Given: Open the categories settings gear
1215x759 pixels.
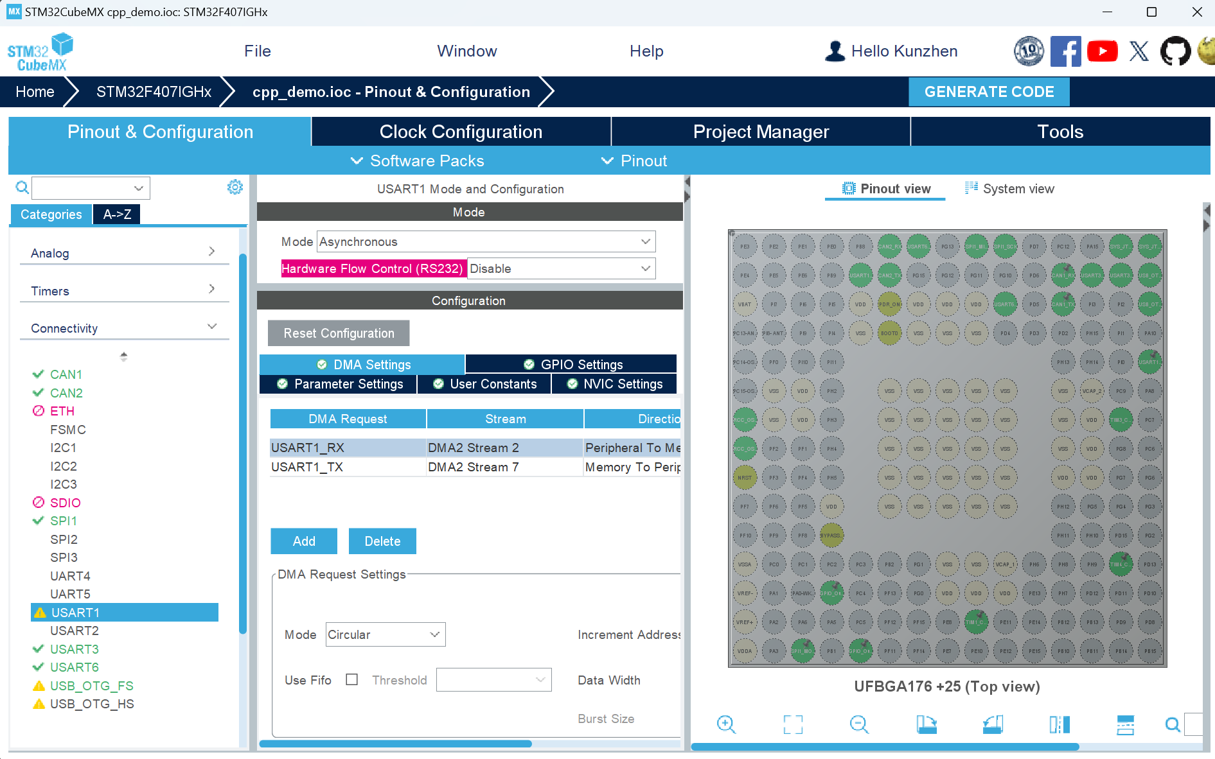Looking at the screenshot, I should coord(235,187).
